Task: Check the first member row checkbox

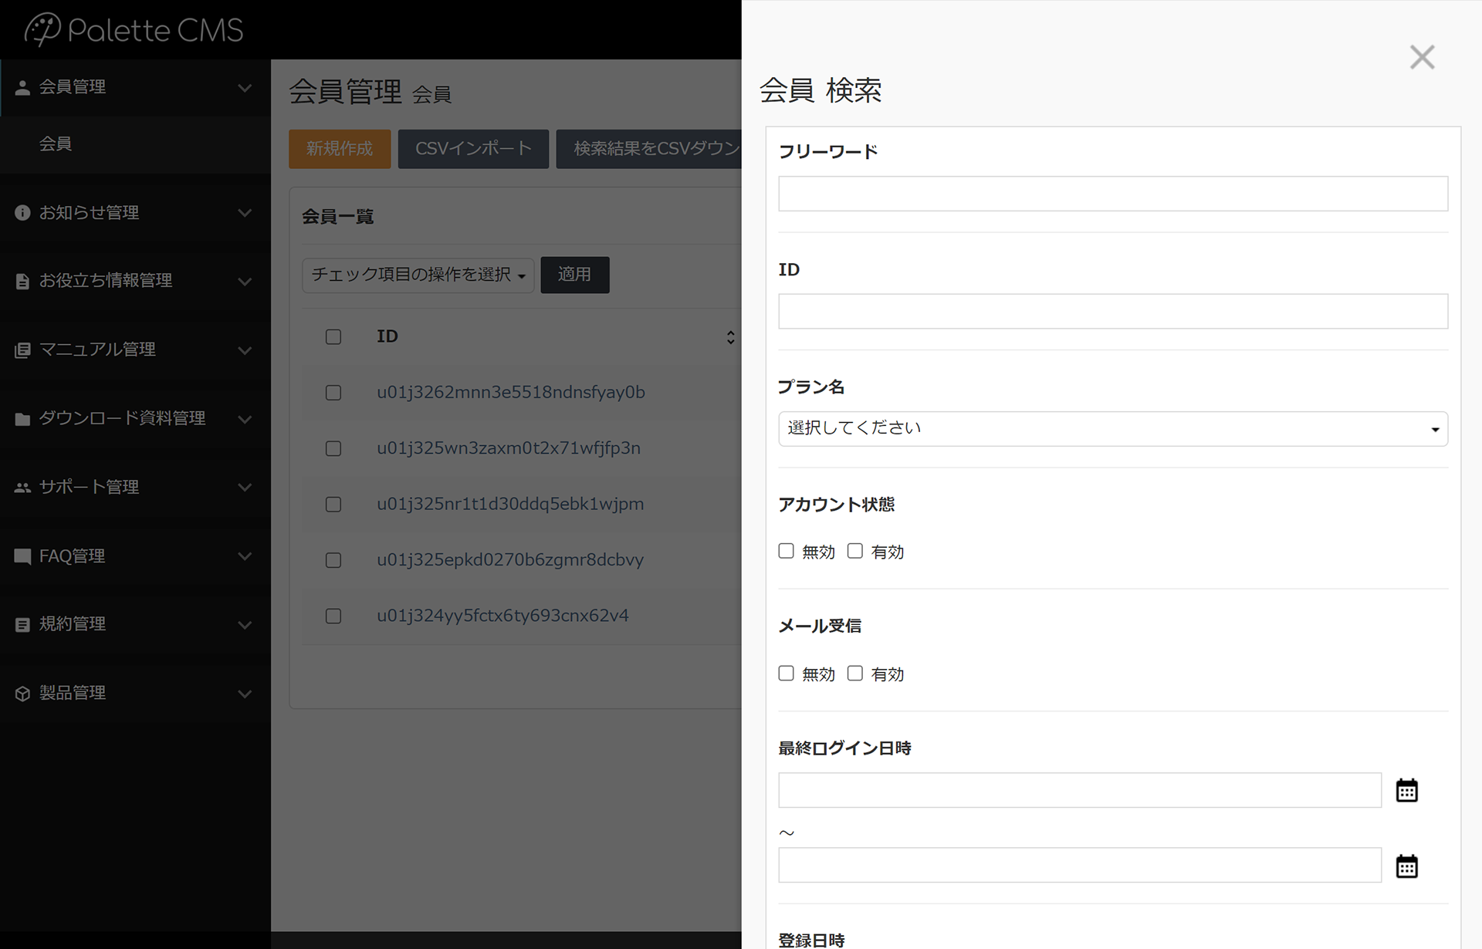Action: (x=333, y=392)
